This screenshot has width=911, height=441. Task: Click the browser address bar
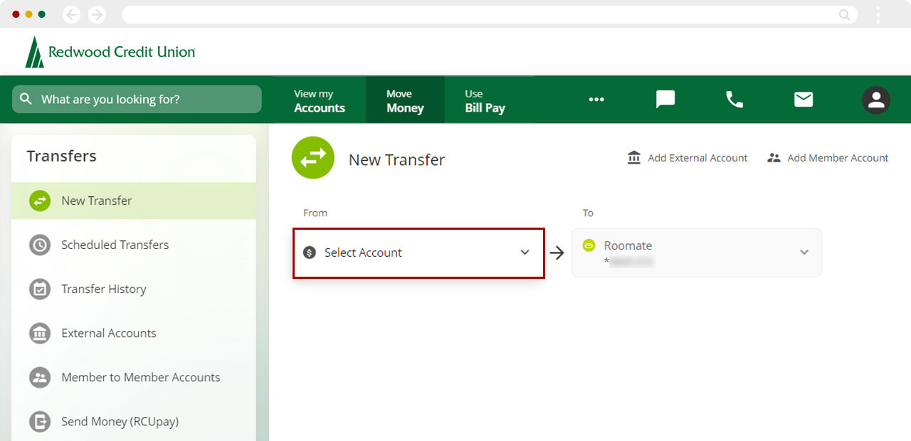coord(490,14)
